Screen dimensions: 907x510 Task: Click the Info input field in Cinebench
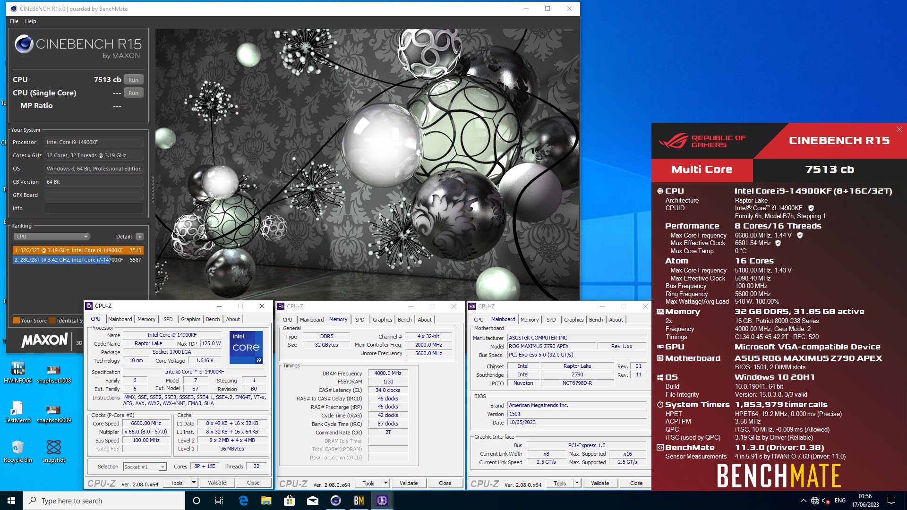click(x=94, y=208)
